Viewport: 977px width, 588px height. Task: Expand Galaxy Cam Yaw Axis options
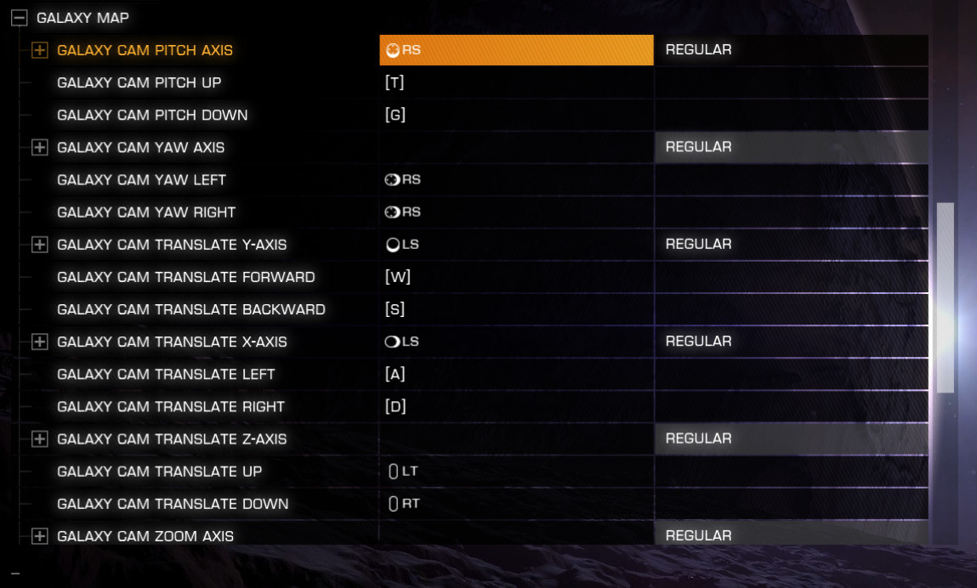[x=39, y=148]
